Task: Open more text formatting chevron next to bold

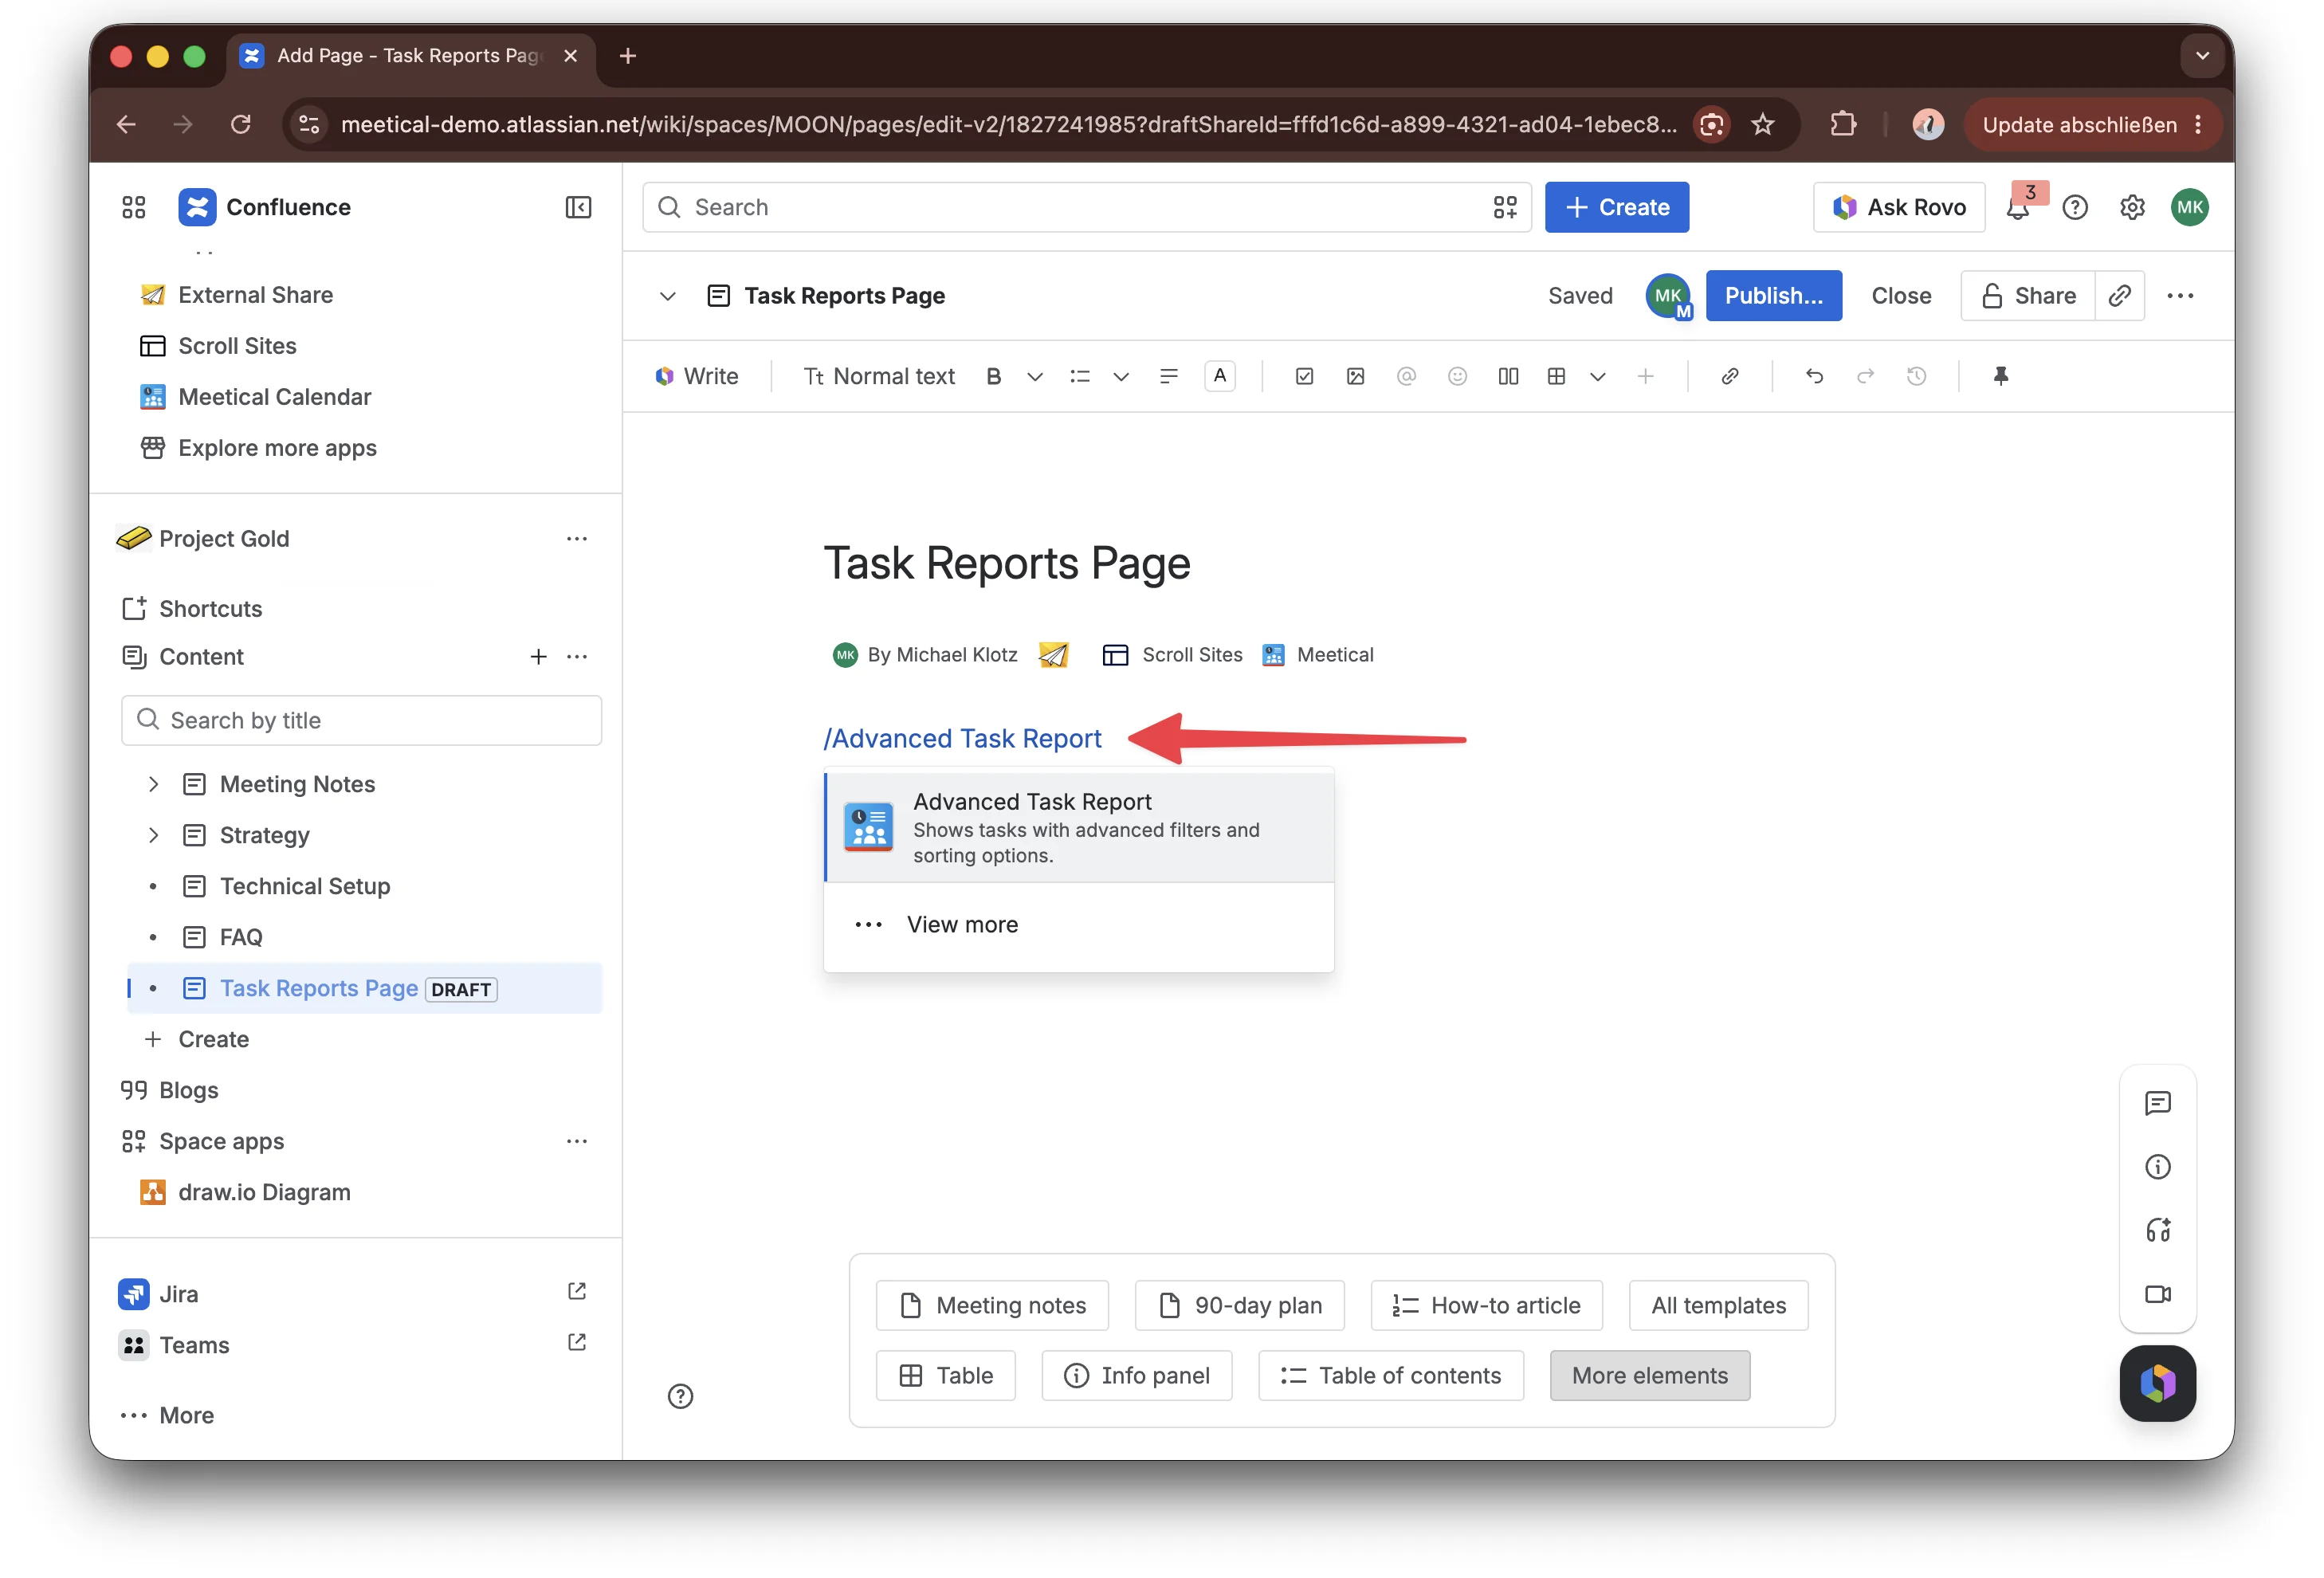Action: 1035,376
